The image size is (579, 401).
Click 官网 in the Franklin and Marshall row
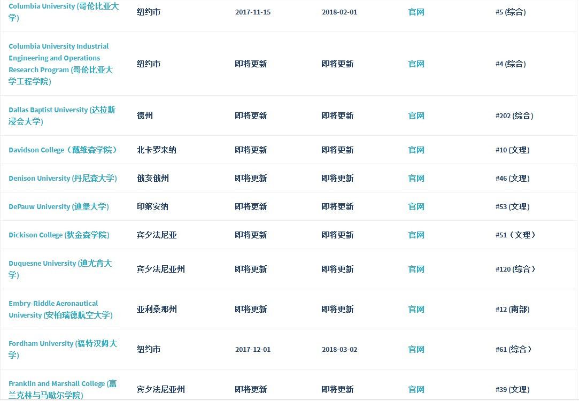pyautogui.click(x=416, y=390)
